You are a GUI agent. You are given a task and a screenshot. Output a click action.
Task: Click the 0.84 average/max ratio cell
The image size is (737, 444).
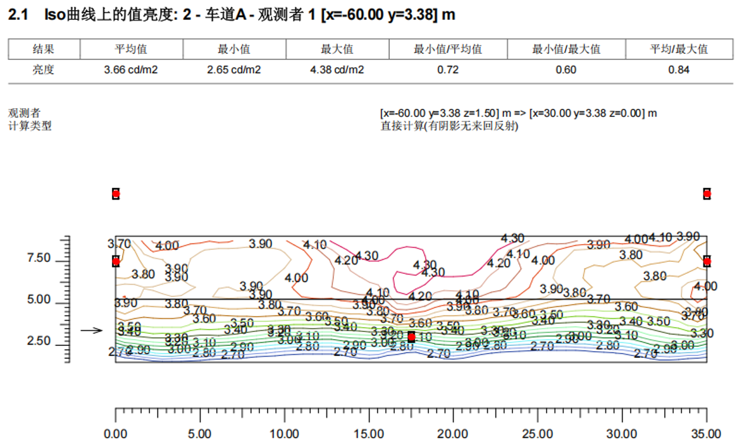679,70
